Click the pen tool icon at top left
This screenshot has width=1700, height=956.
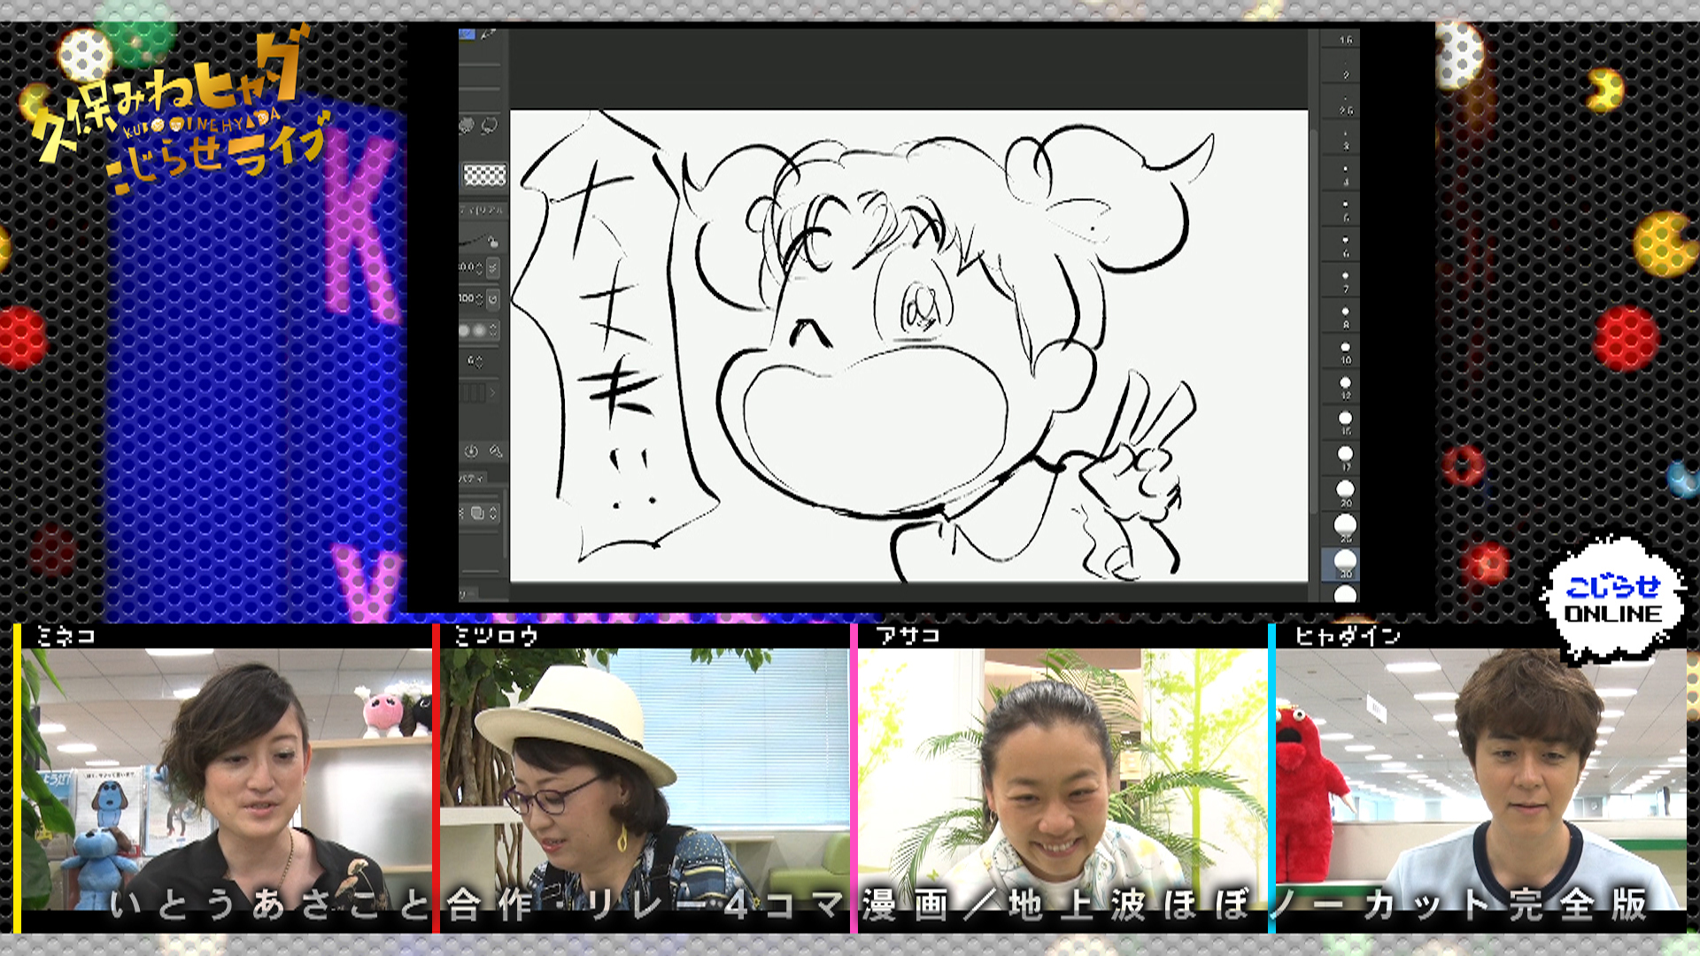(x=488, y=35)
